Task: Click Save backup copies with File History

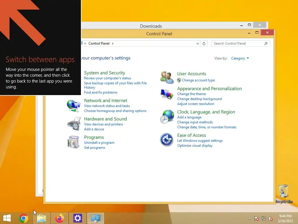Action: [115, 85]
